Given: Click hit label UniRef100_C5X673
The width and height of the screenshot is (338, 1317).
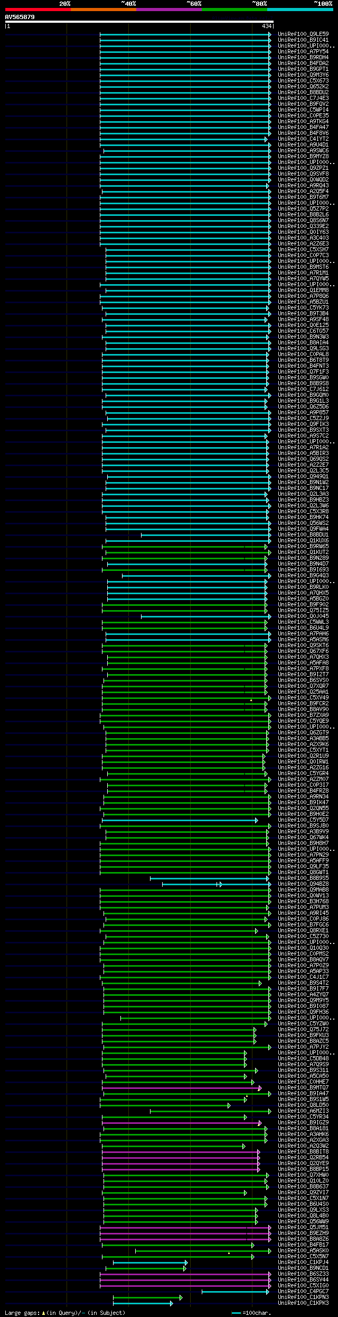Looking at the screenshot, I should point(303,80).
